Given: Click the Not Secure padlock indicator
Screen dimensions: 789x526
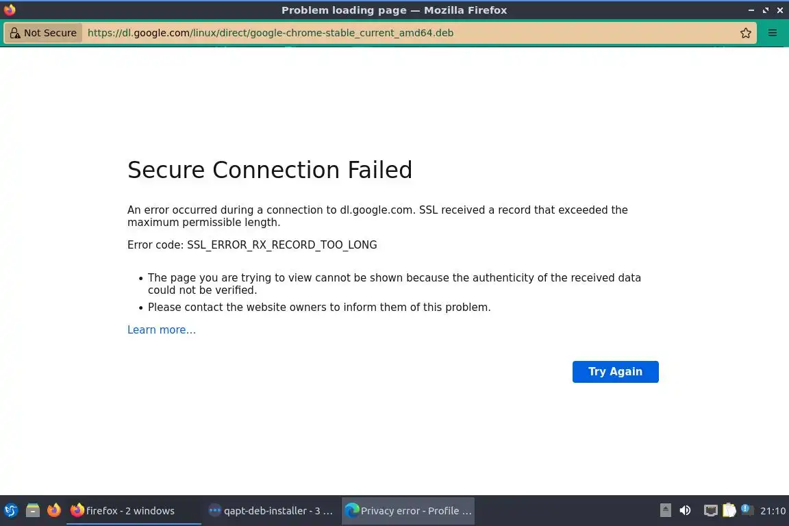Looking at the screenshot, I should [x=44, y=33].
